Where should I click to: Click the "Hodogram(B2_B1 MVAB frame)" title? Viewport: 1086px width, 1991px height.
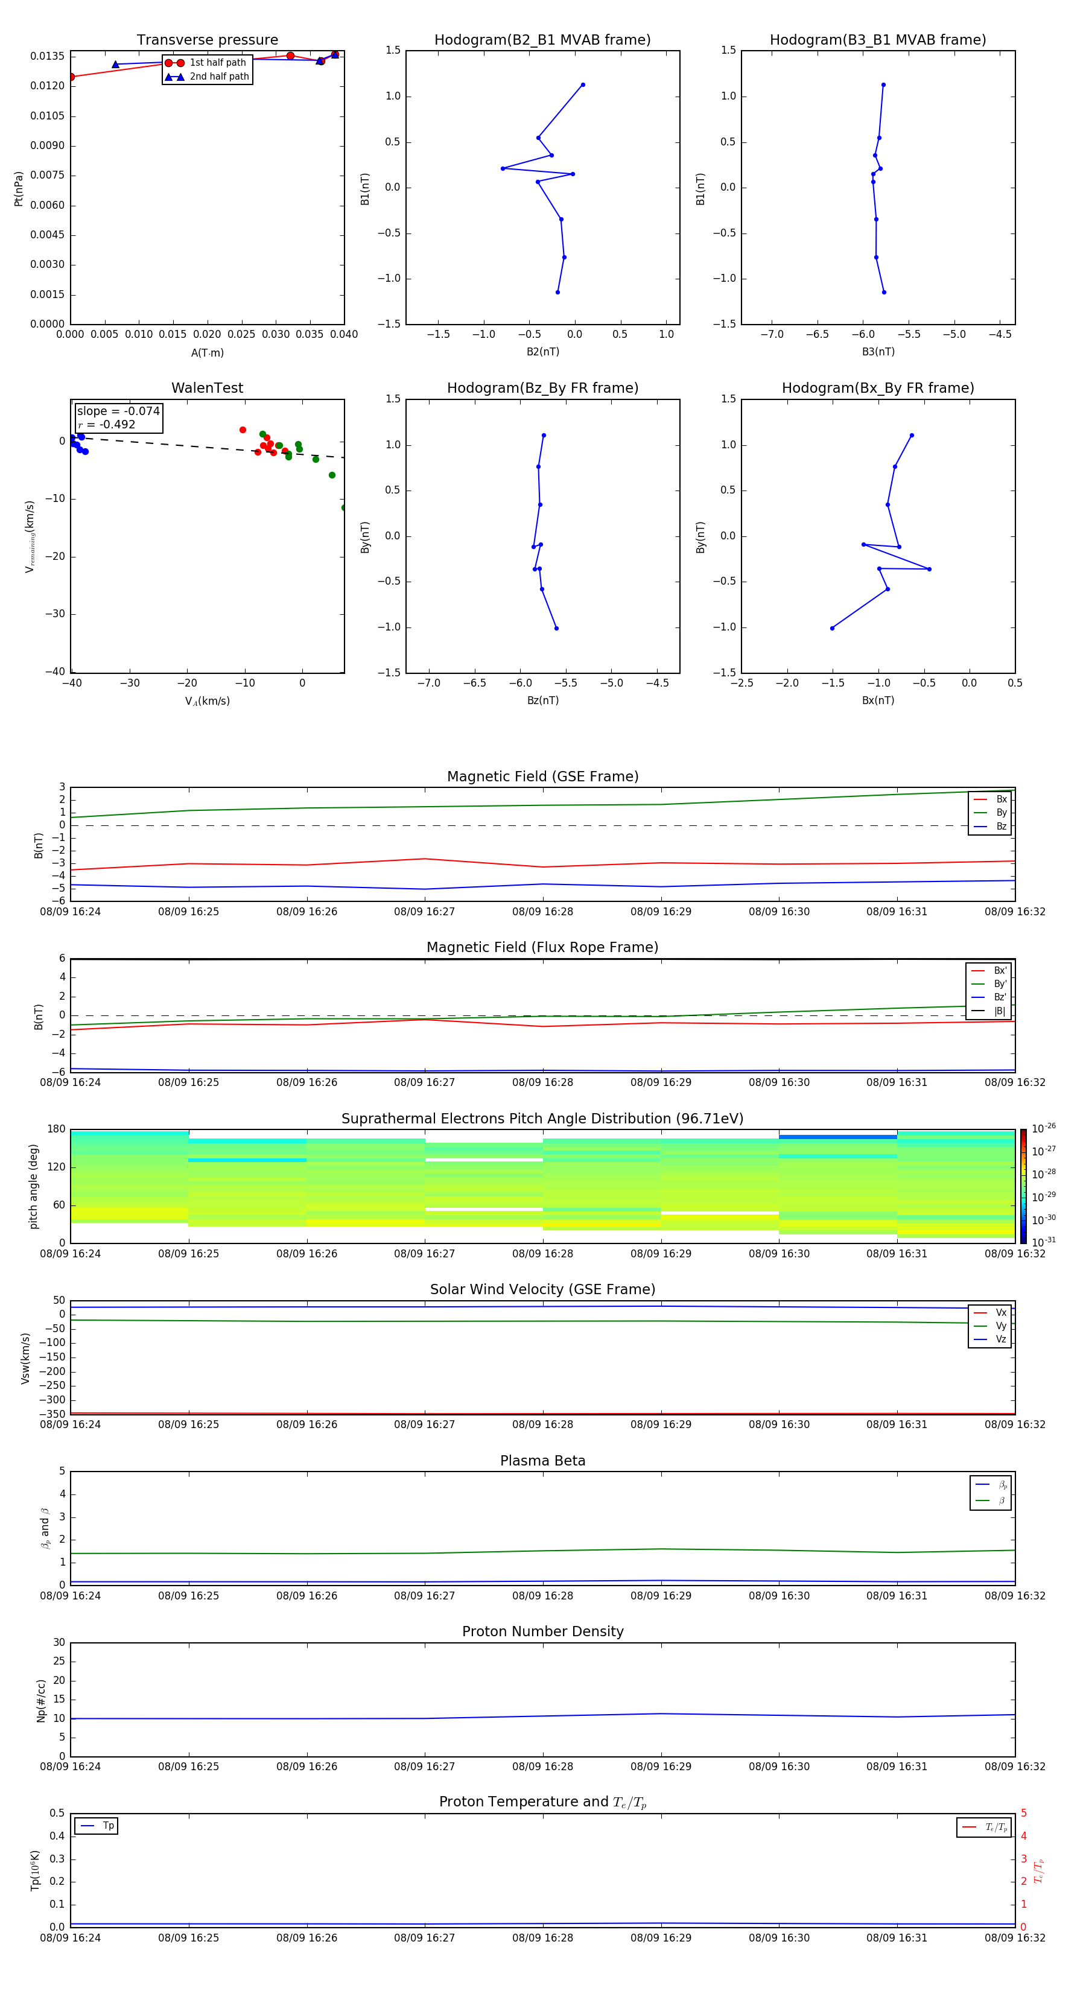pyautogui.click(x=542, y=40)
